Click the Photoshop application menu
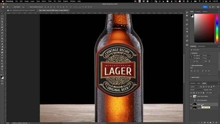220x124 pixels. click(x=9, y=1)
